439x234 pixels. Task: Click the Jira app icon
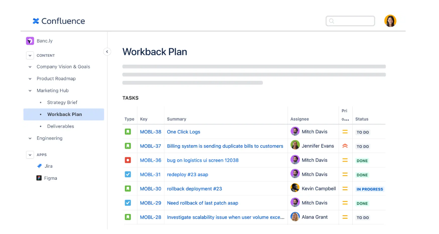click(40, 166)
